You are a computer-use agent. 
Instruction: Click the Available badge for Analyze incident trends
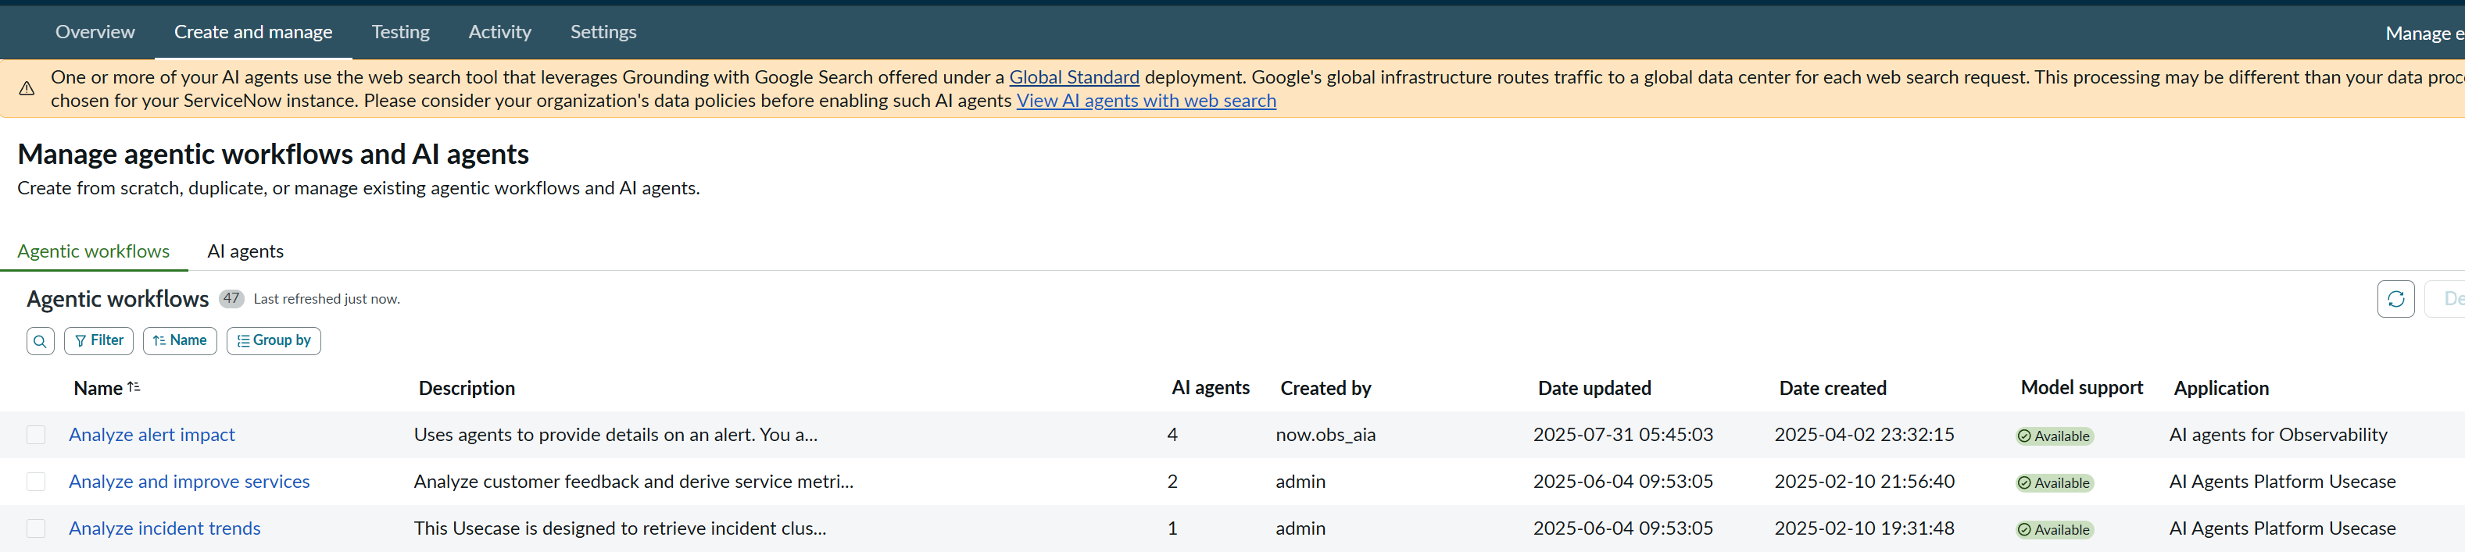tap(2054, 530)
